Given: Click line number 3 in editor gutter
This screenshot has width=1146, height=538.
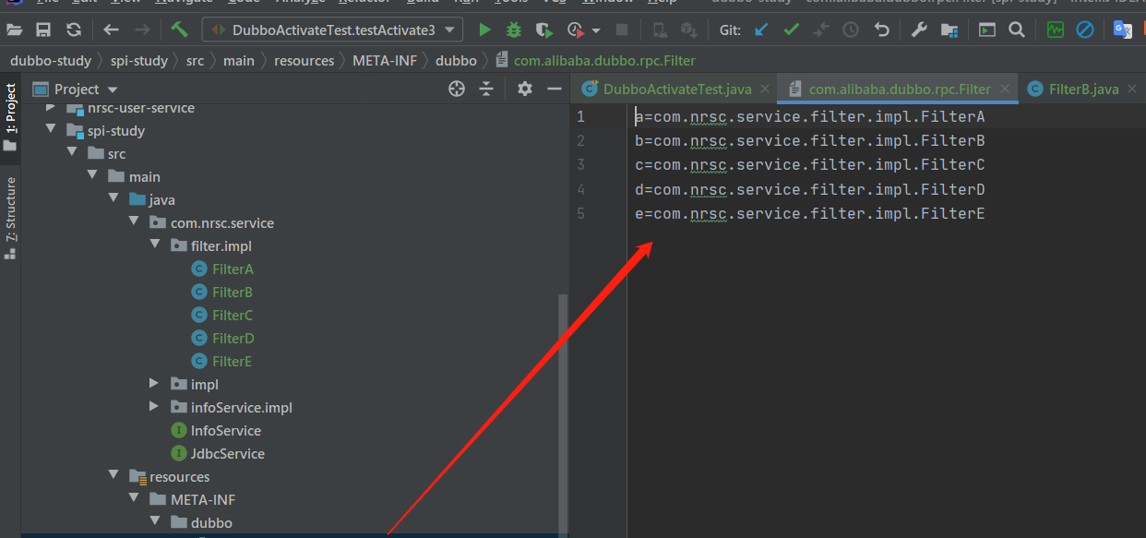Looking at the screenshot, I should point(580,165).
